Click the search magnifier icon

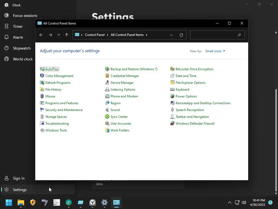[239, 35]
